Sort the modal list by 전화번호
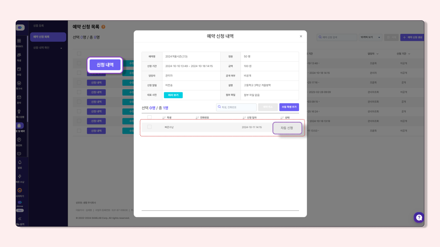440x247 pixels. pos(202,118)
